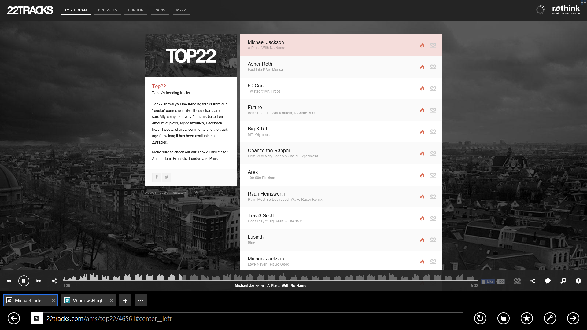Click the flame icon on Chance the Rapper row
This screenshot has width=587, height=330.
(x=422, y=153)
